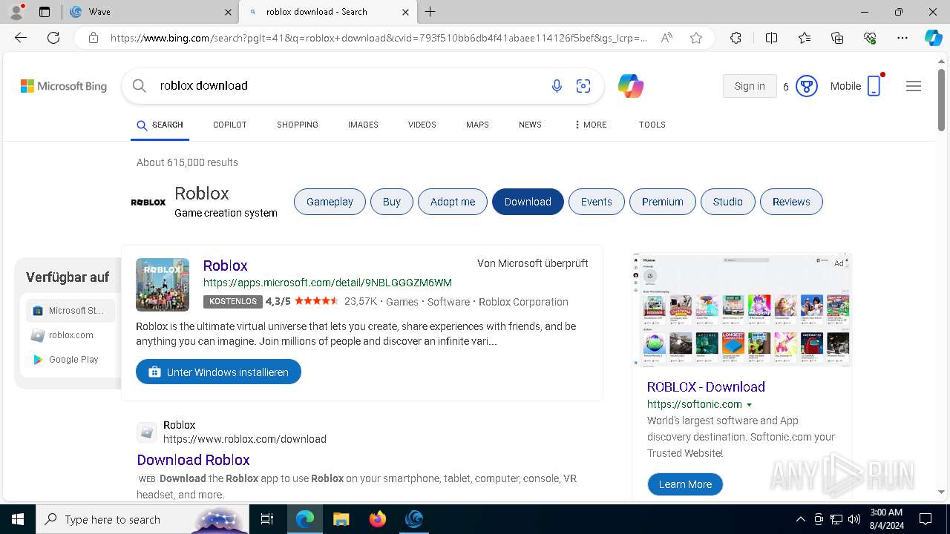Open Bing hamburger settings menu

pyautogui.click(x=914, y=86)
